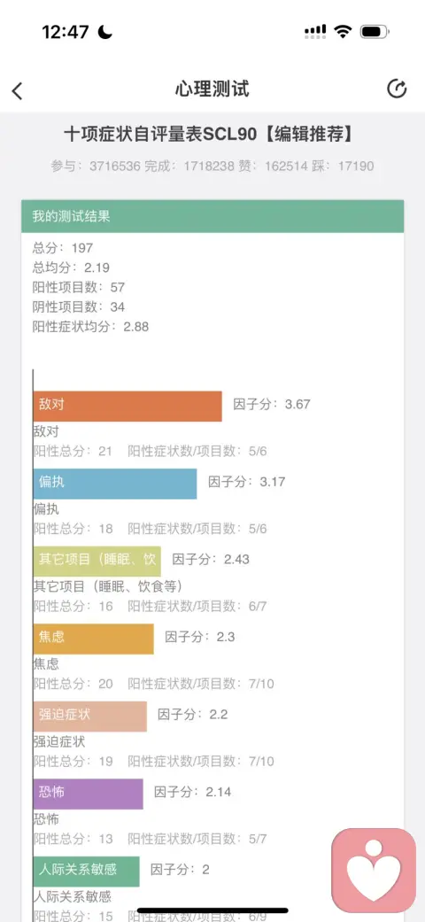Tap the back arrow icon

17,90
